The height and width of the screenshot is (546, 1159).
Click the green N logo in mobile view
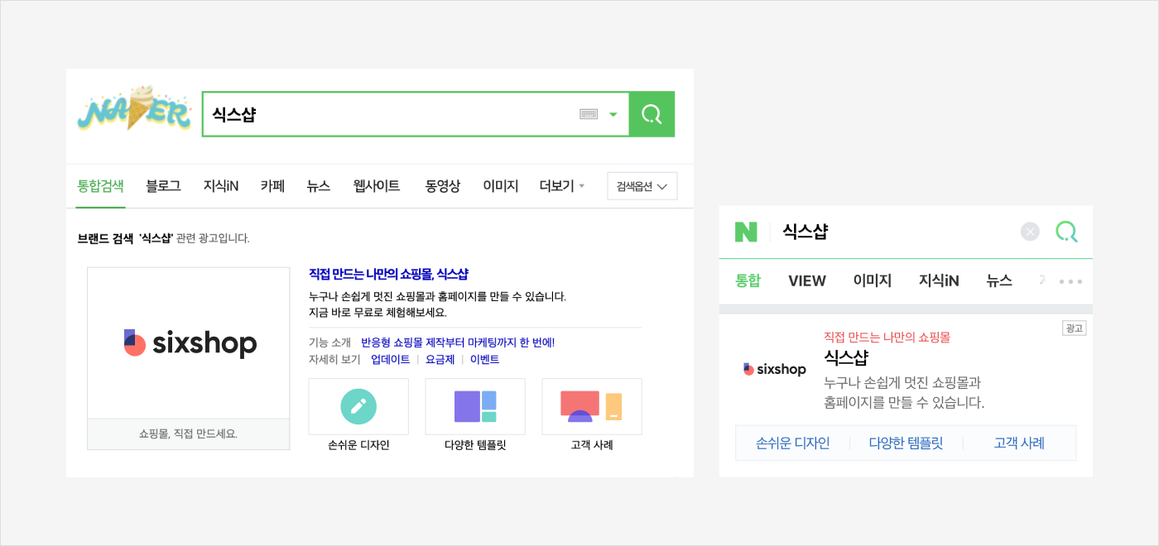coord(746,232)
